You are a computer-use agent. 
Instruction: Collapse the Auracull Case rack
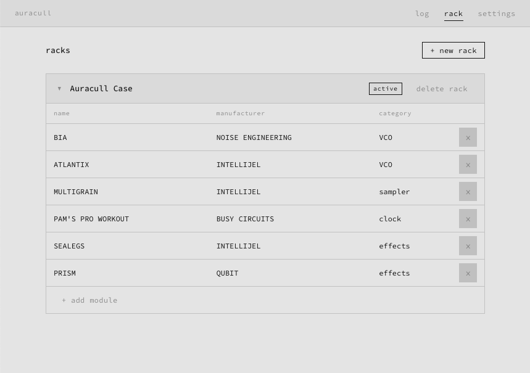tap(59, 89)
